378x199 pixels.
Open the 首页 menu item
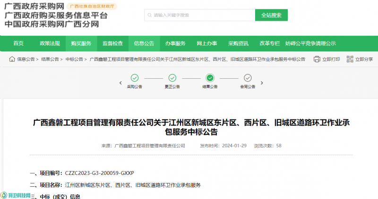coord(18,43)
